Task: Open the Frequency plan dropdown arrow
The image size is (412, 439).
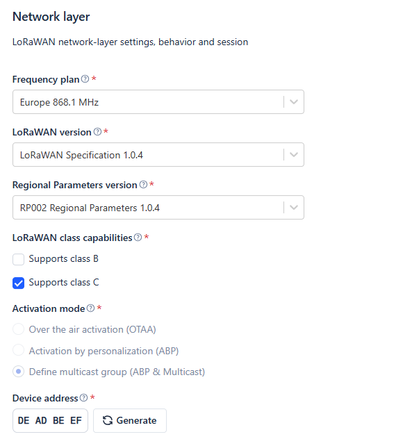Action: coord(293,102)
